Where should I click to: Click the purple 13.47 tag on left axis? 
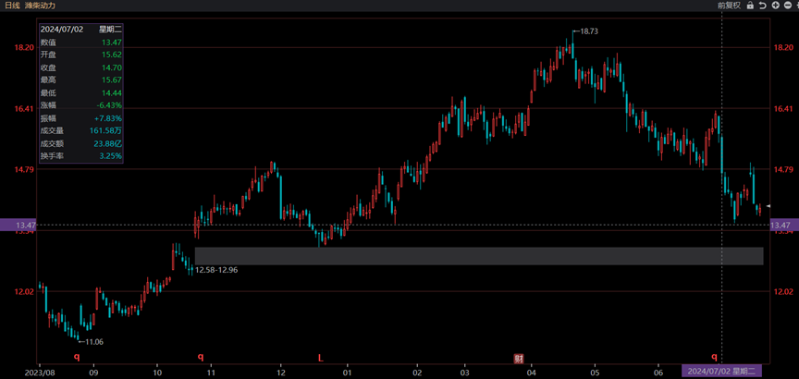pyautogui.click(x=18, y=225)
